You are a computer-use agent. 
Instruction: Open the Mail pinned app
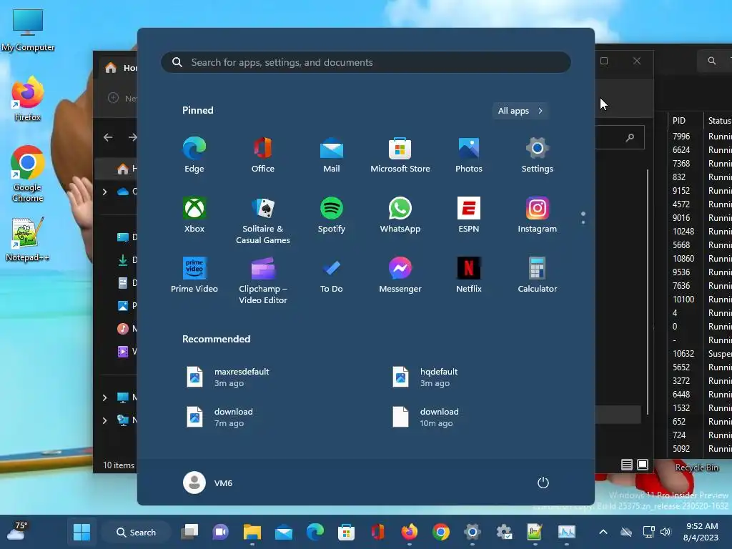tap(332, 155)
